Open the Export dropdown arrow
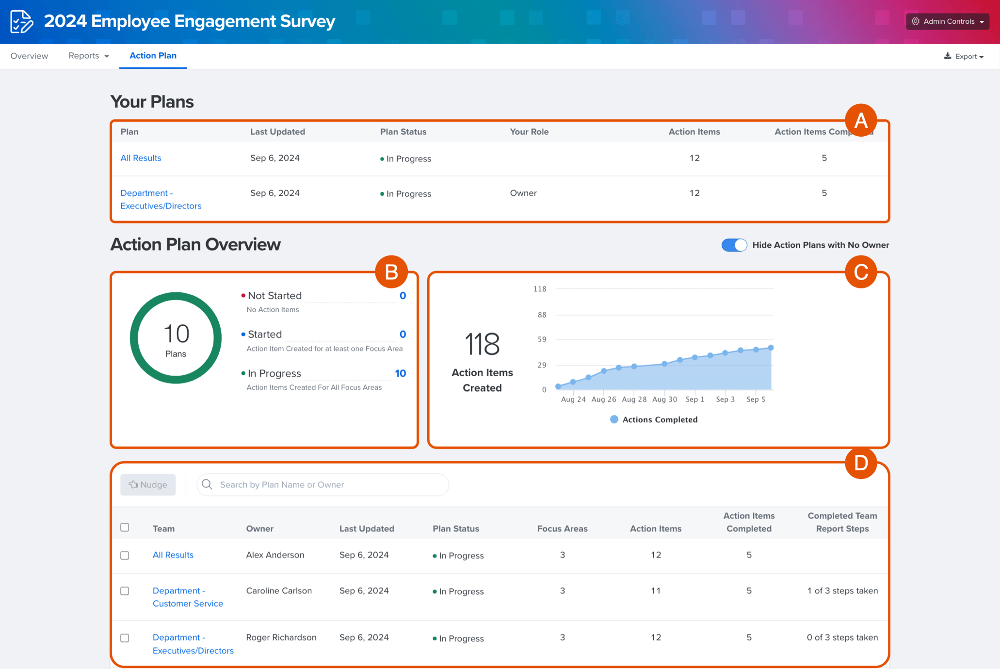This screenshot has height=669, width=1000. point(981,57)
